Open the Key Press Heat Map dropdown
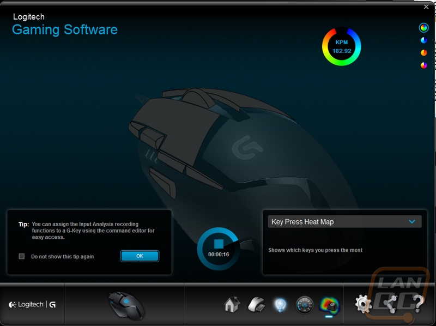 click(x=344, y=222)
